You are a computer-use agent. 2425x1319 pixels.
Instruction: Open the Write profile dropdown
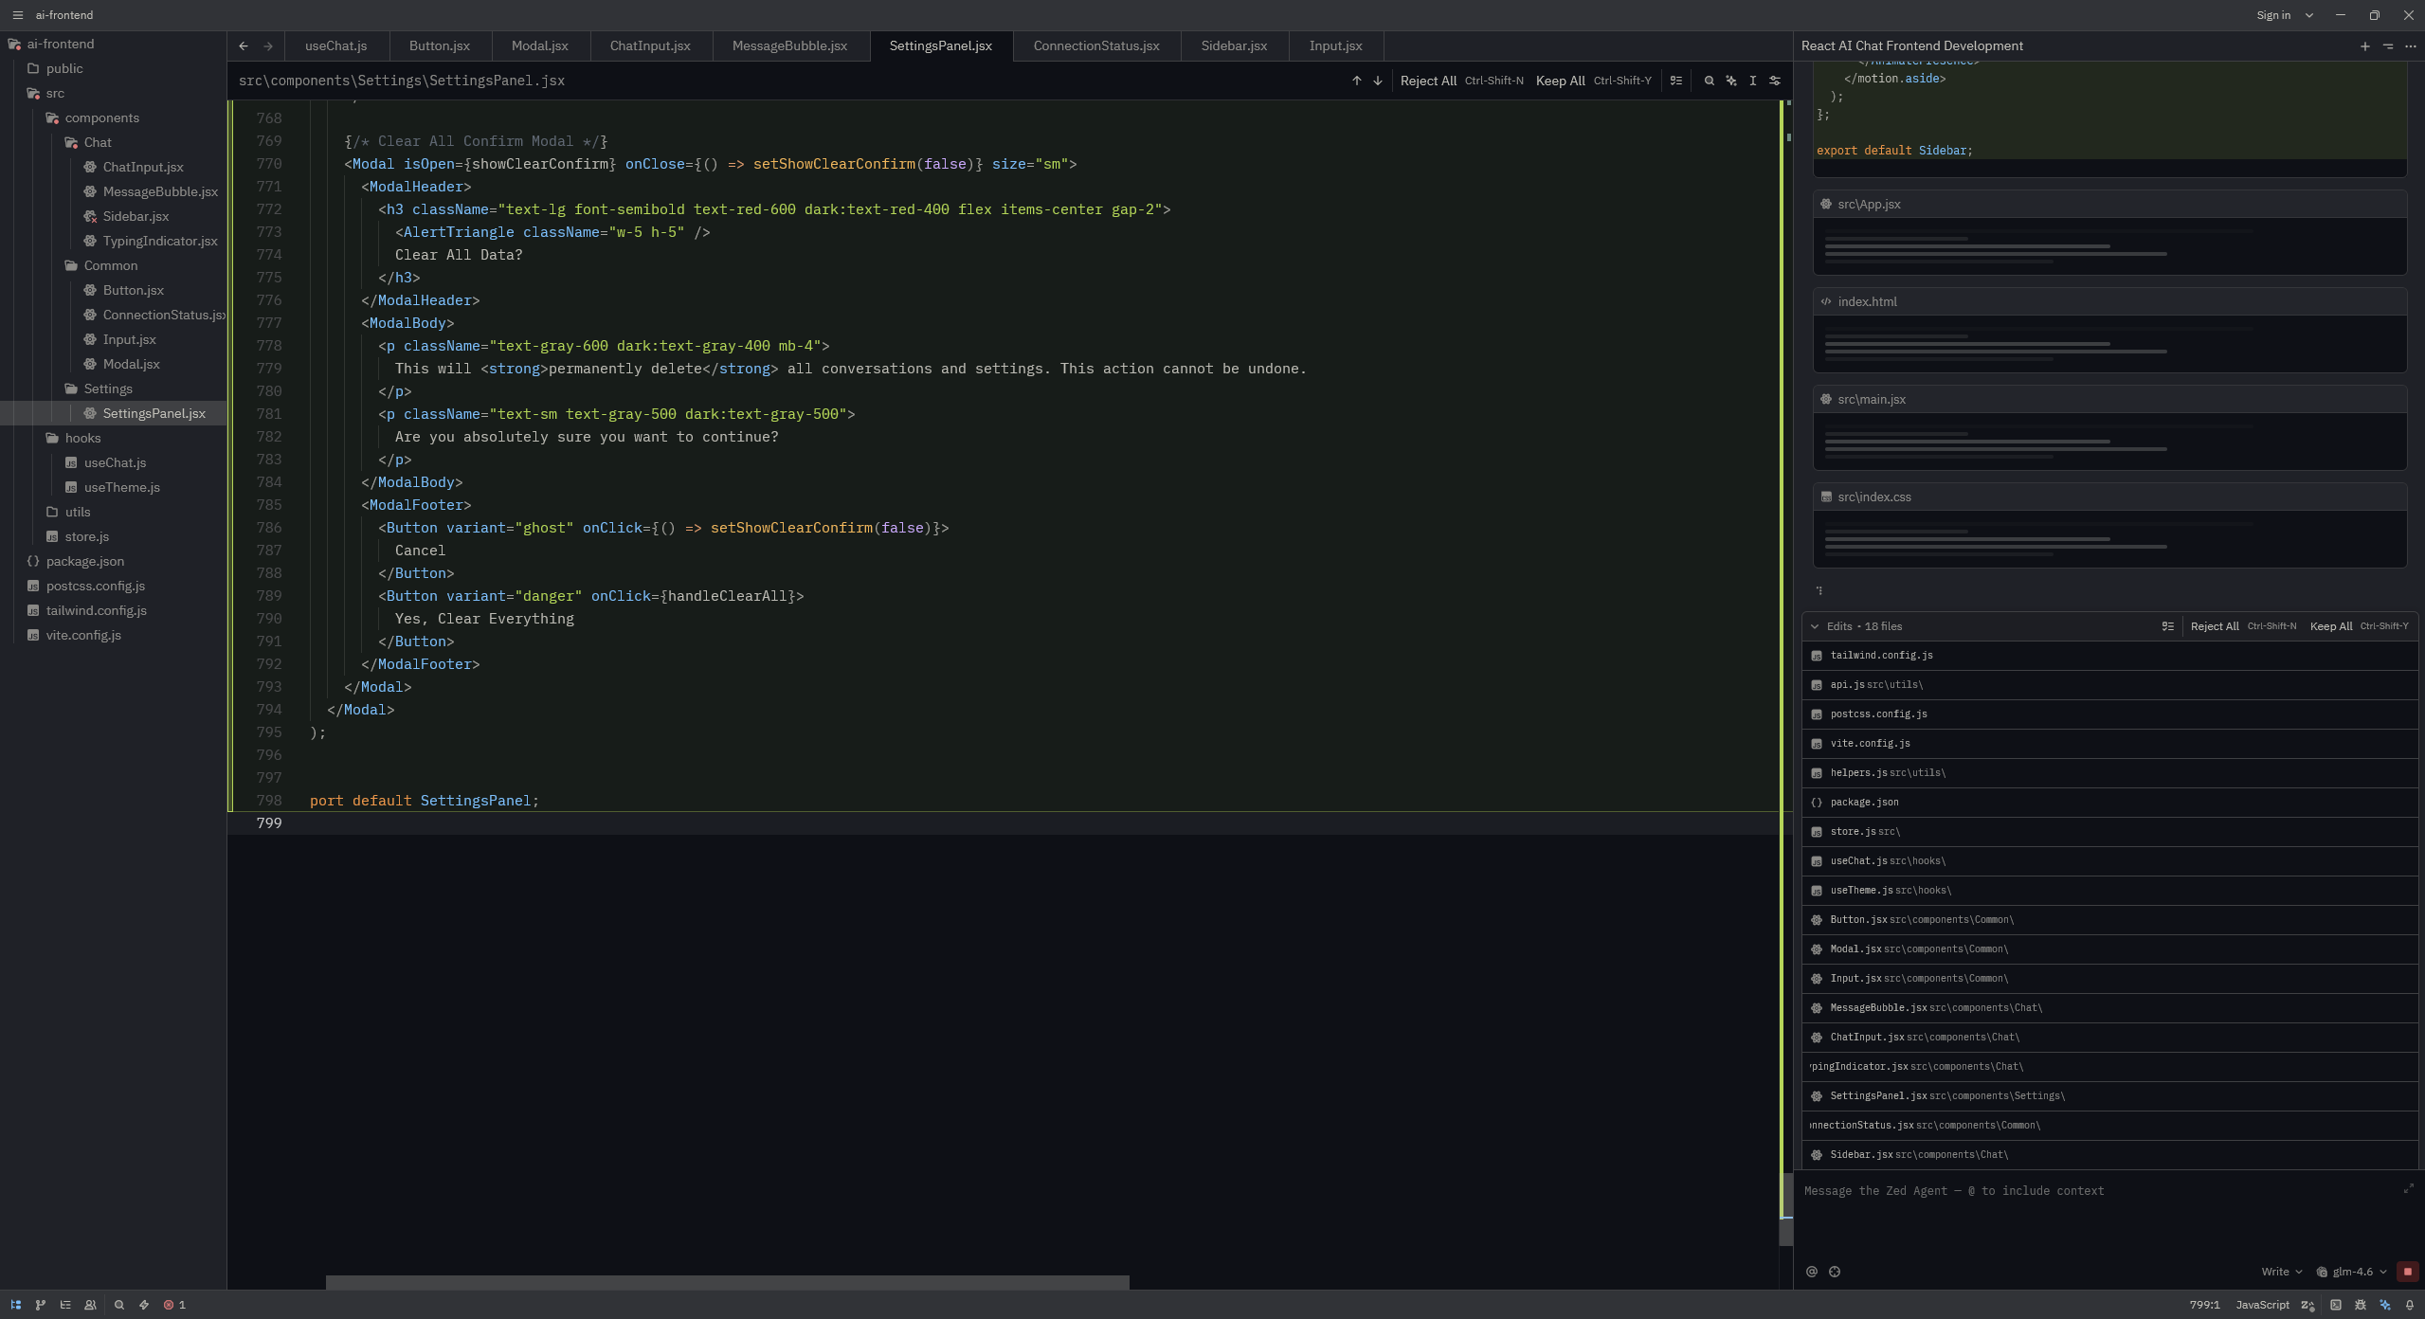pyautogui.click(x=2281, y=1272)
